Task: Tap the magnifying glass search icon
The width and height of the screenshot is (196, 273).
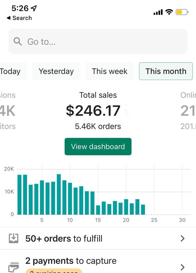Action: [18, 42]
